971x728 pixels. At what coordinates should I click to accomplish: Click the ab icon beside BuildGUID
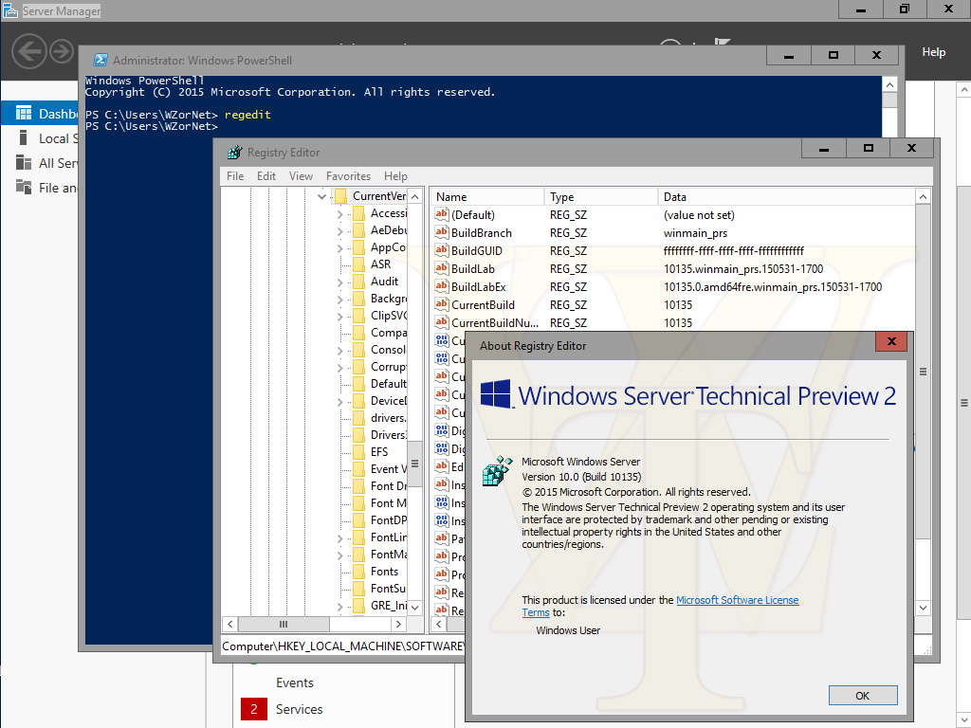tap(441, 250)
